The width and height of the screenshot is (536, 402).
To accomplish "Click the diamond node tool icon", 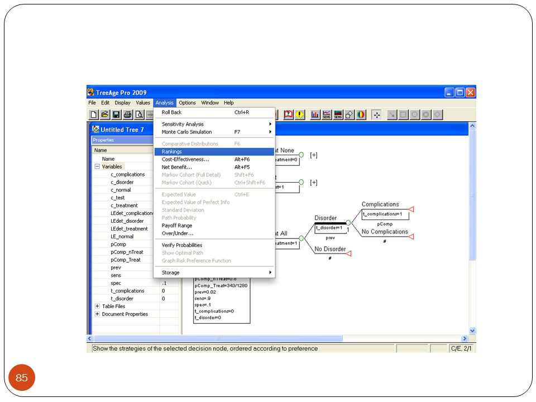I will pyautogui.click(x=438, y=114).
